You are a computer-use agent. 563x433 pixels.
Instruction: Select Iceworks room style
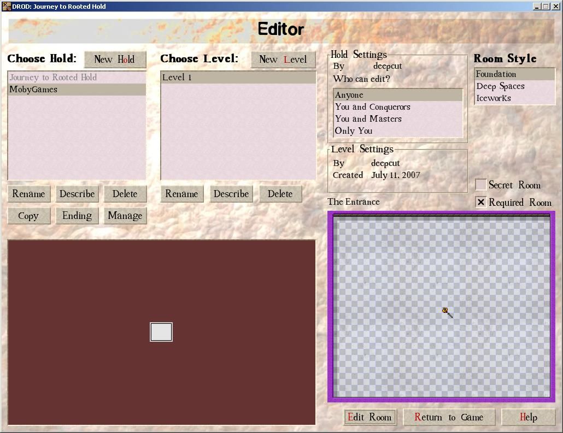tap(514, 98)
